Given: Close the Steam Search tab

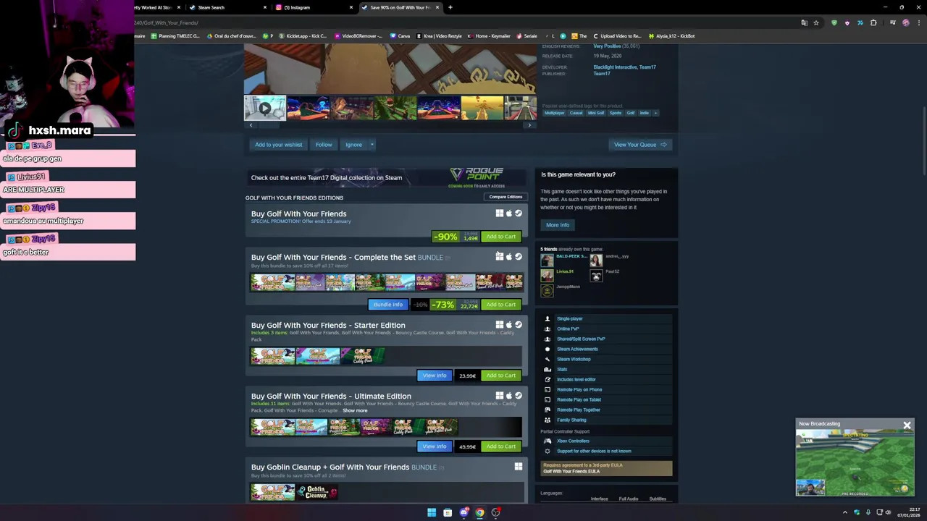Looking at the screenshot, I should (264, 7).
